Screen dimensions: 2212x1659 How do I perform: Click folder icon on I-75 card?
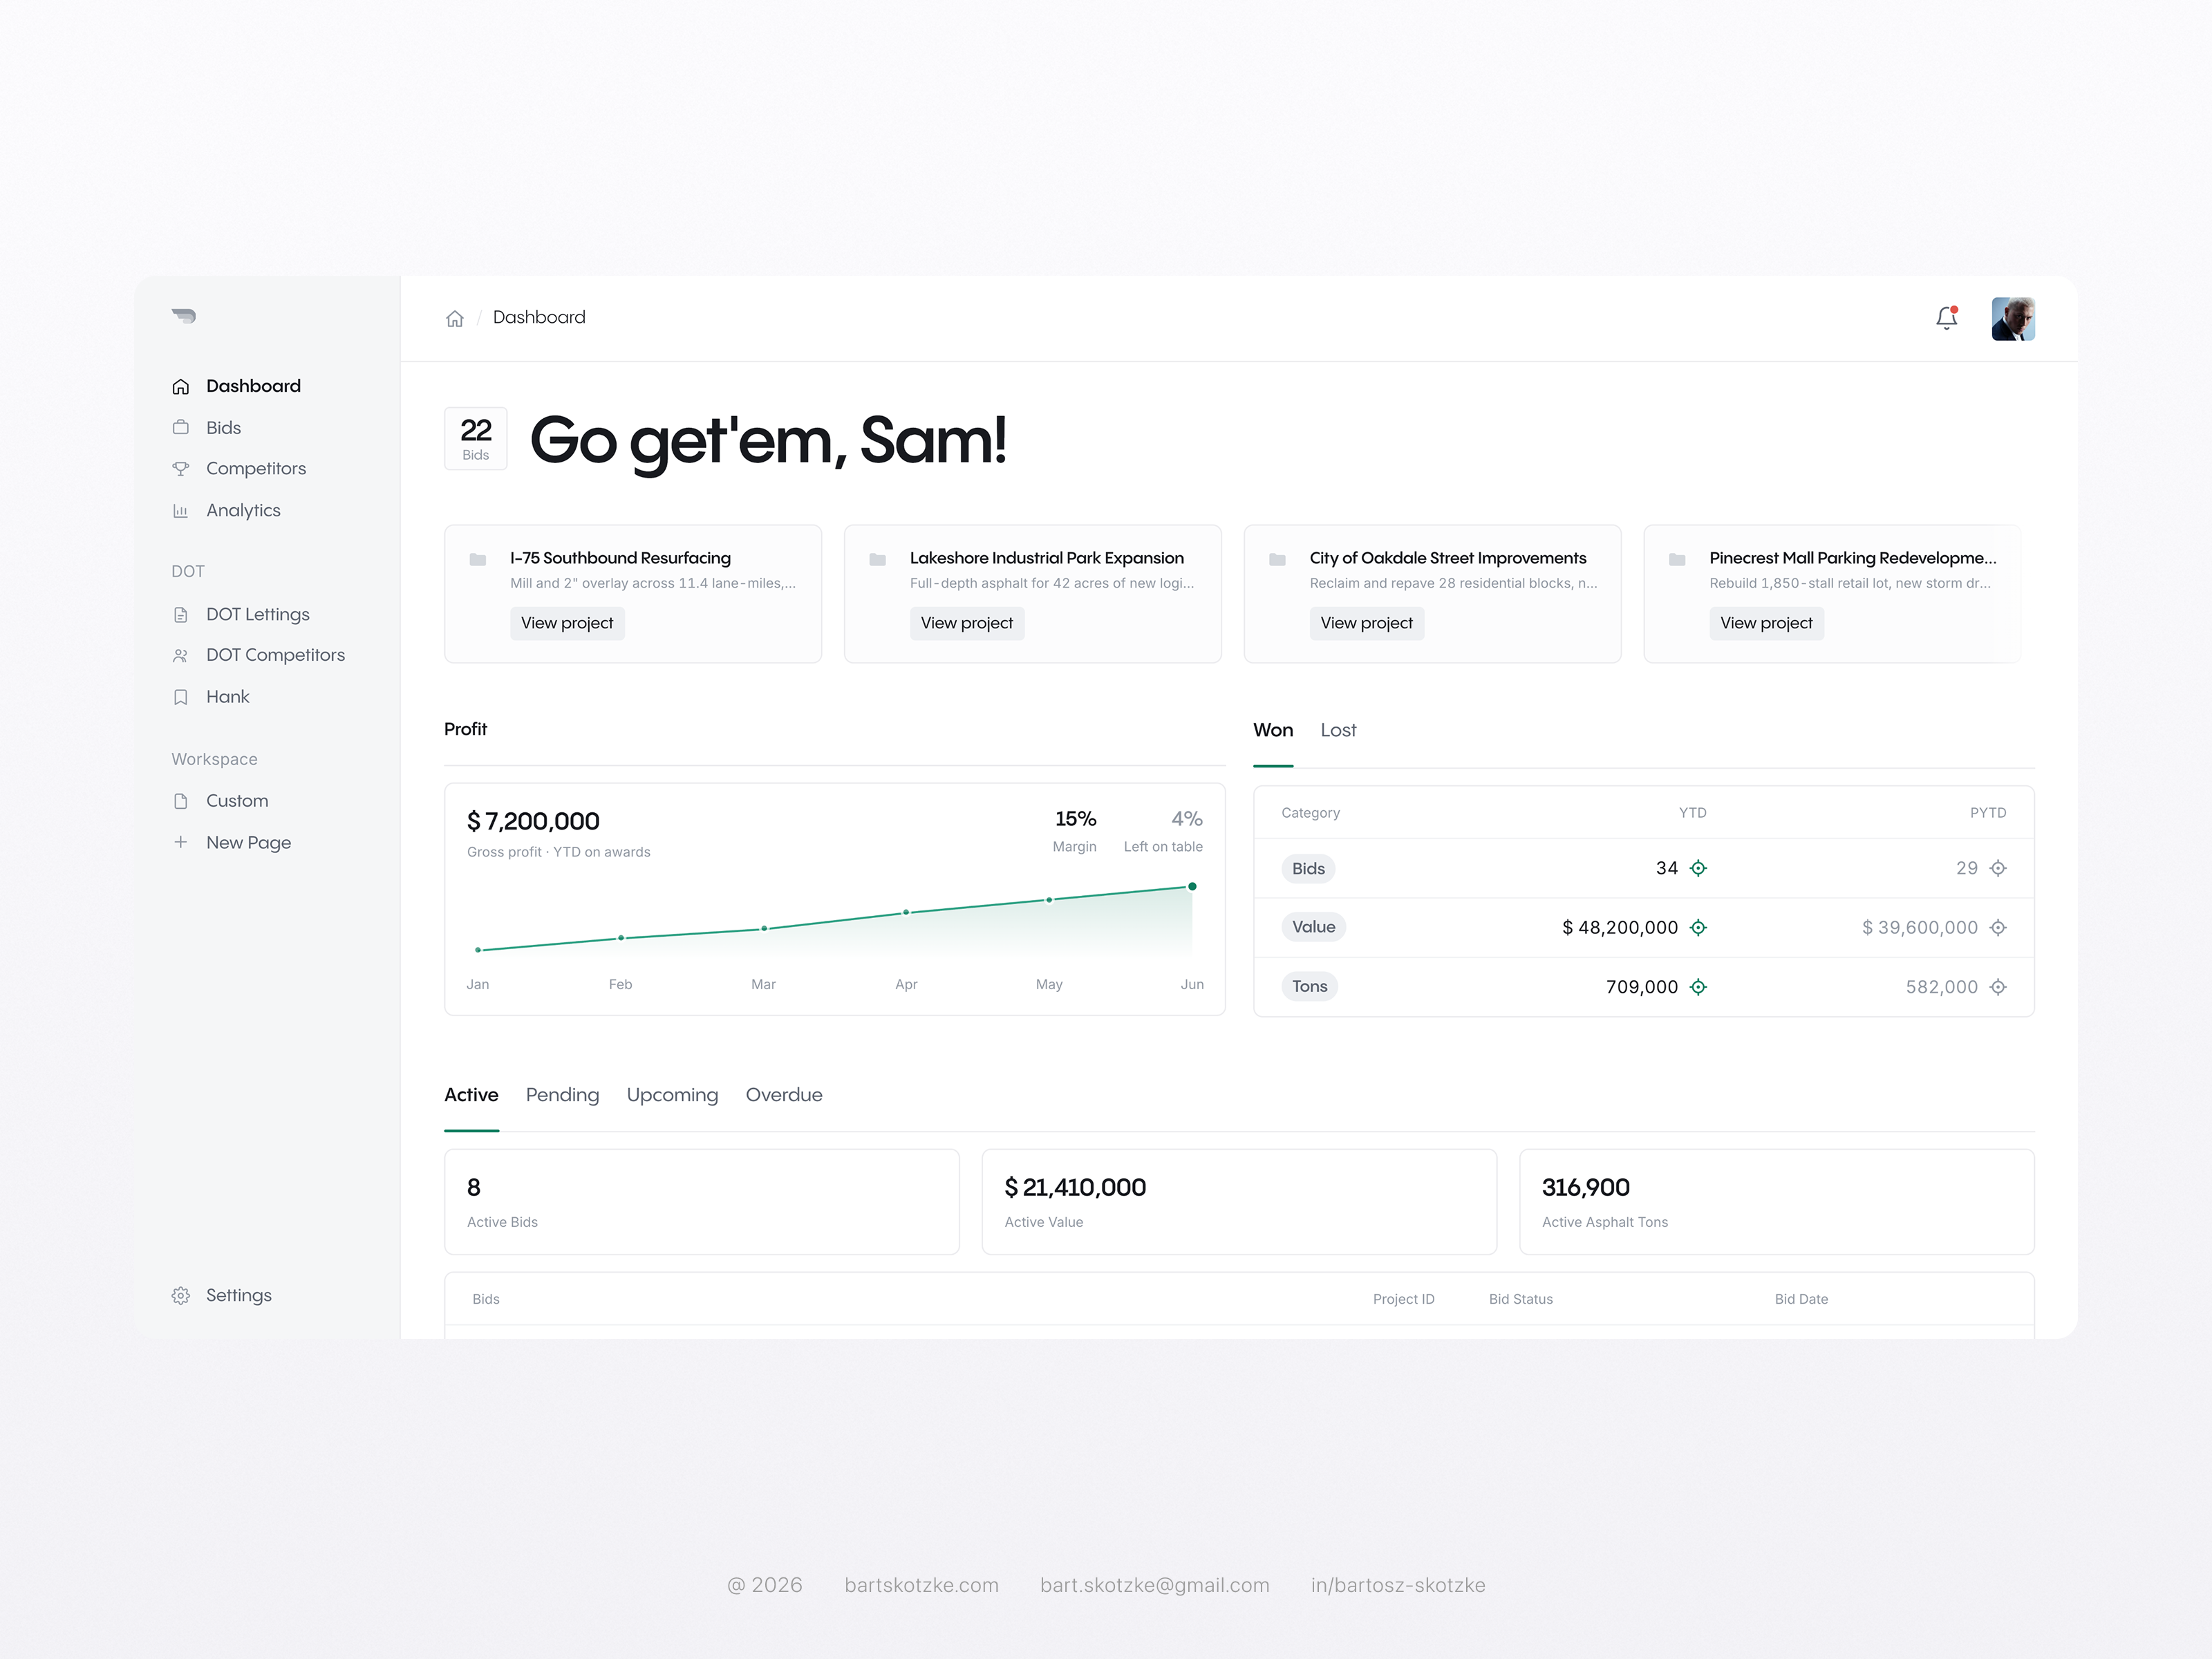[x=478, y=559]
